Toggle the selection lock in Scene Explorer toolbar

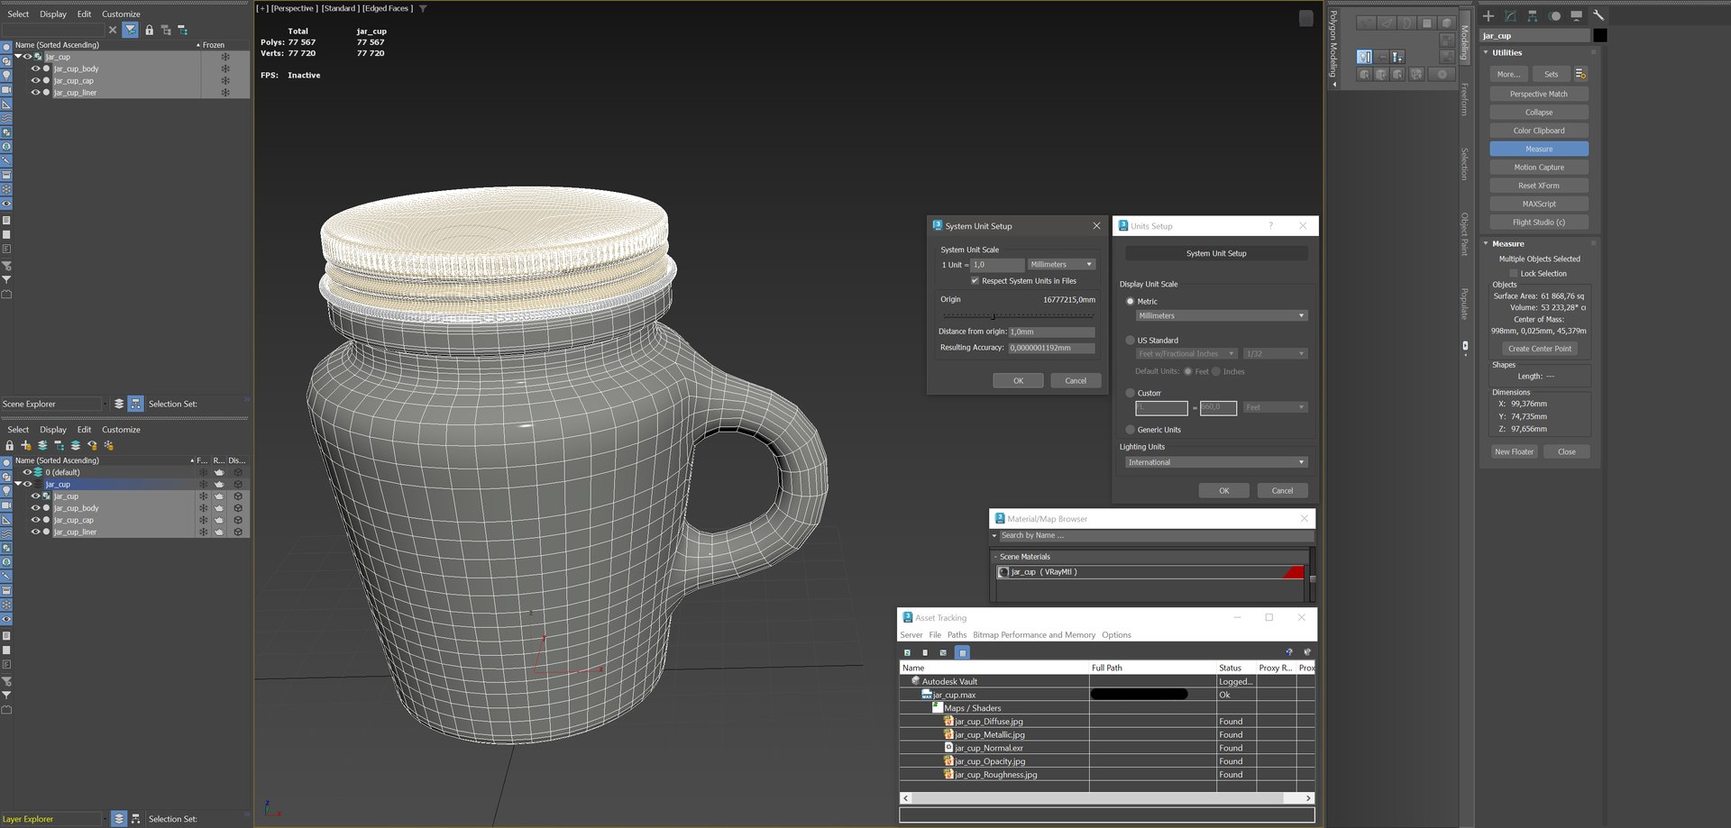point(150,30)
